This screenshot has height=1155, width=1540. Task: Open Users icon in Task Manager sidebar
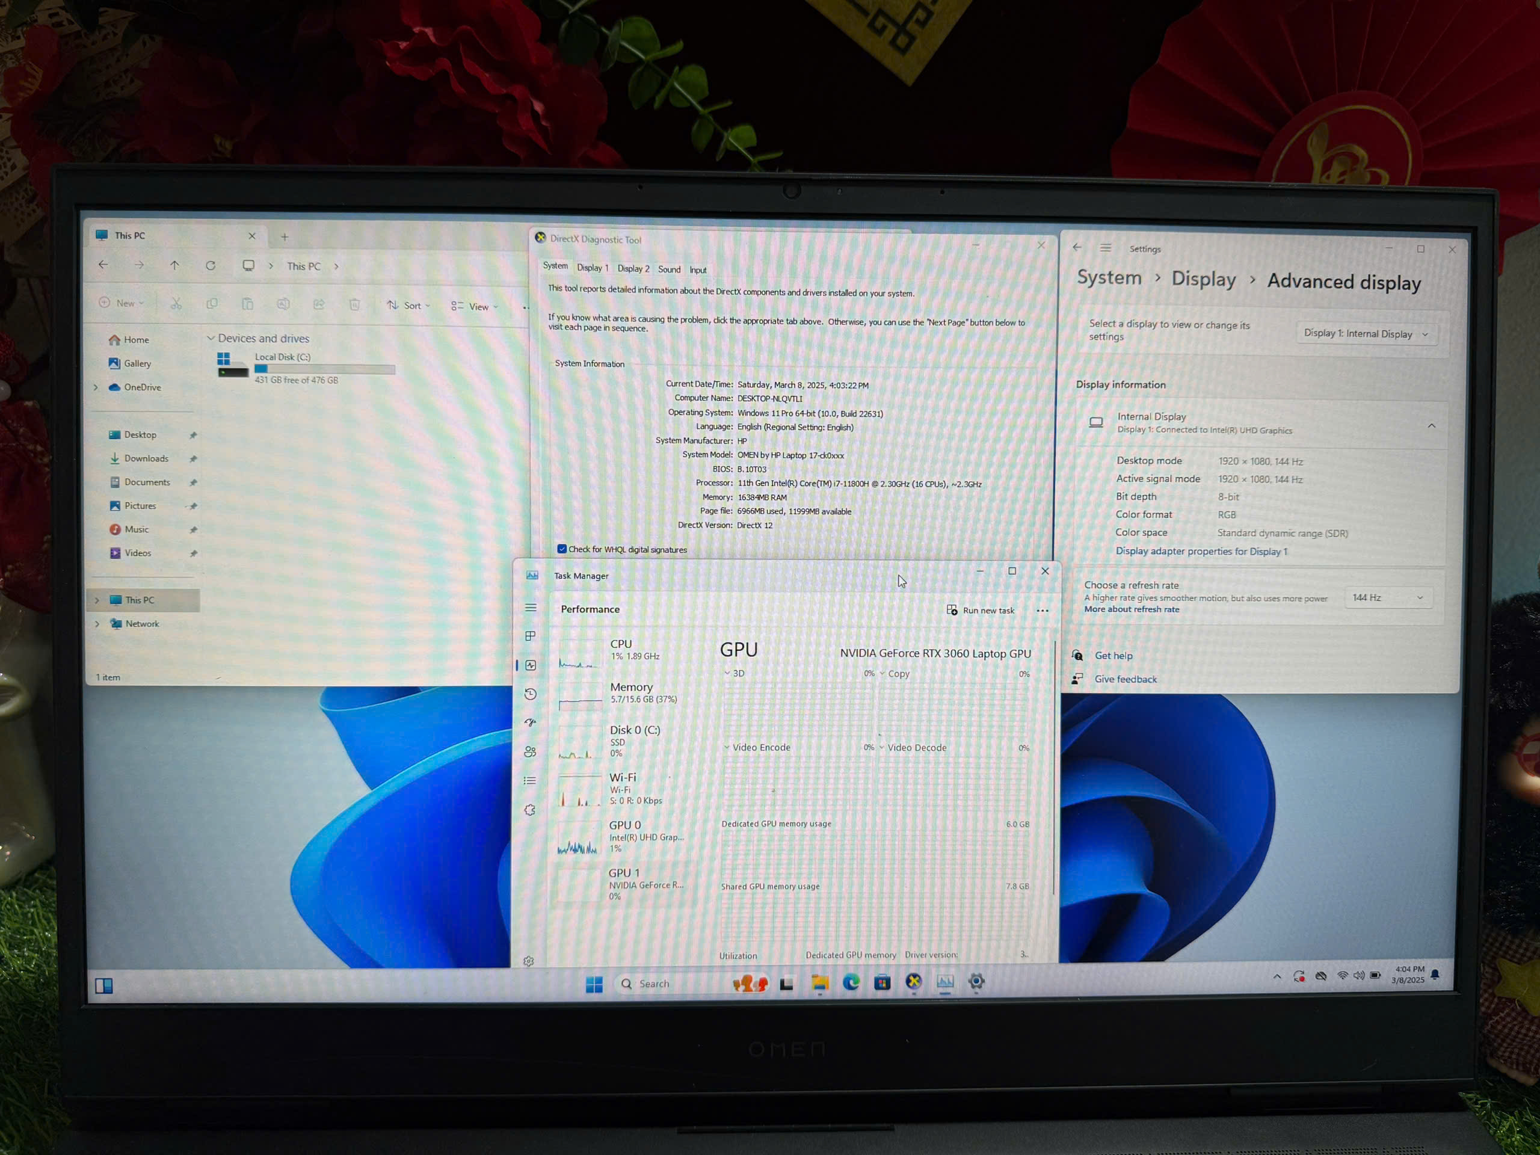531,751
